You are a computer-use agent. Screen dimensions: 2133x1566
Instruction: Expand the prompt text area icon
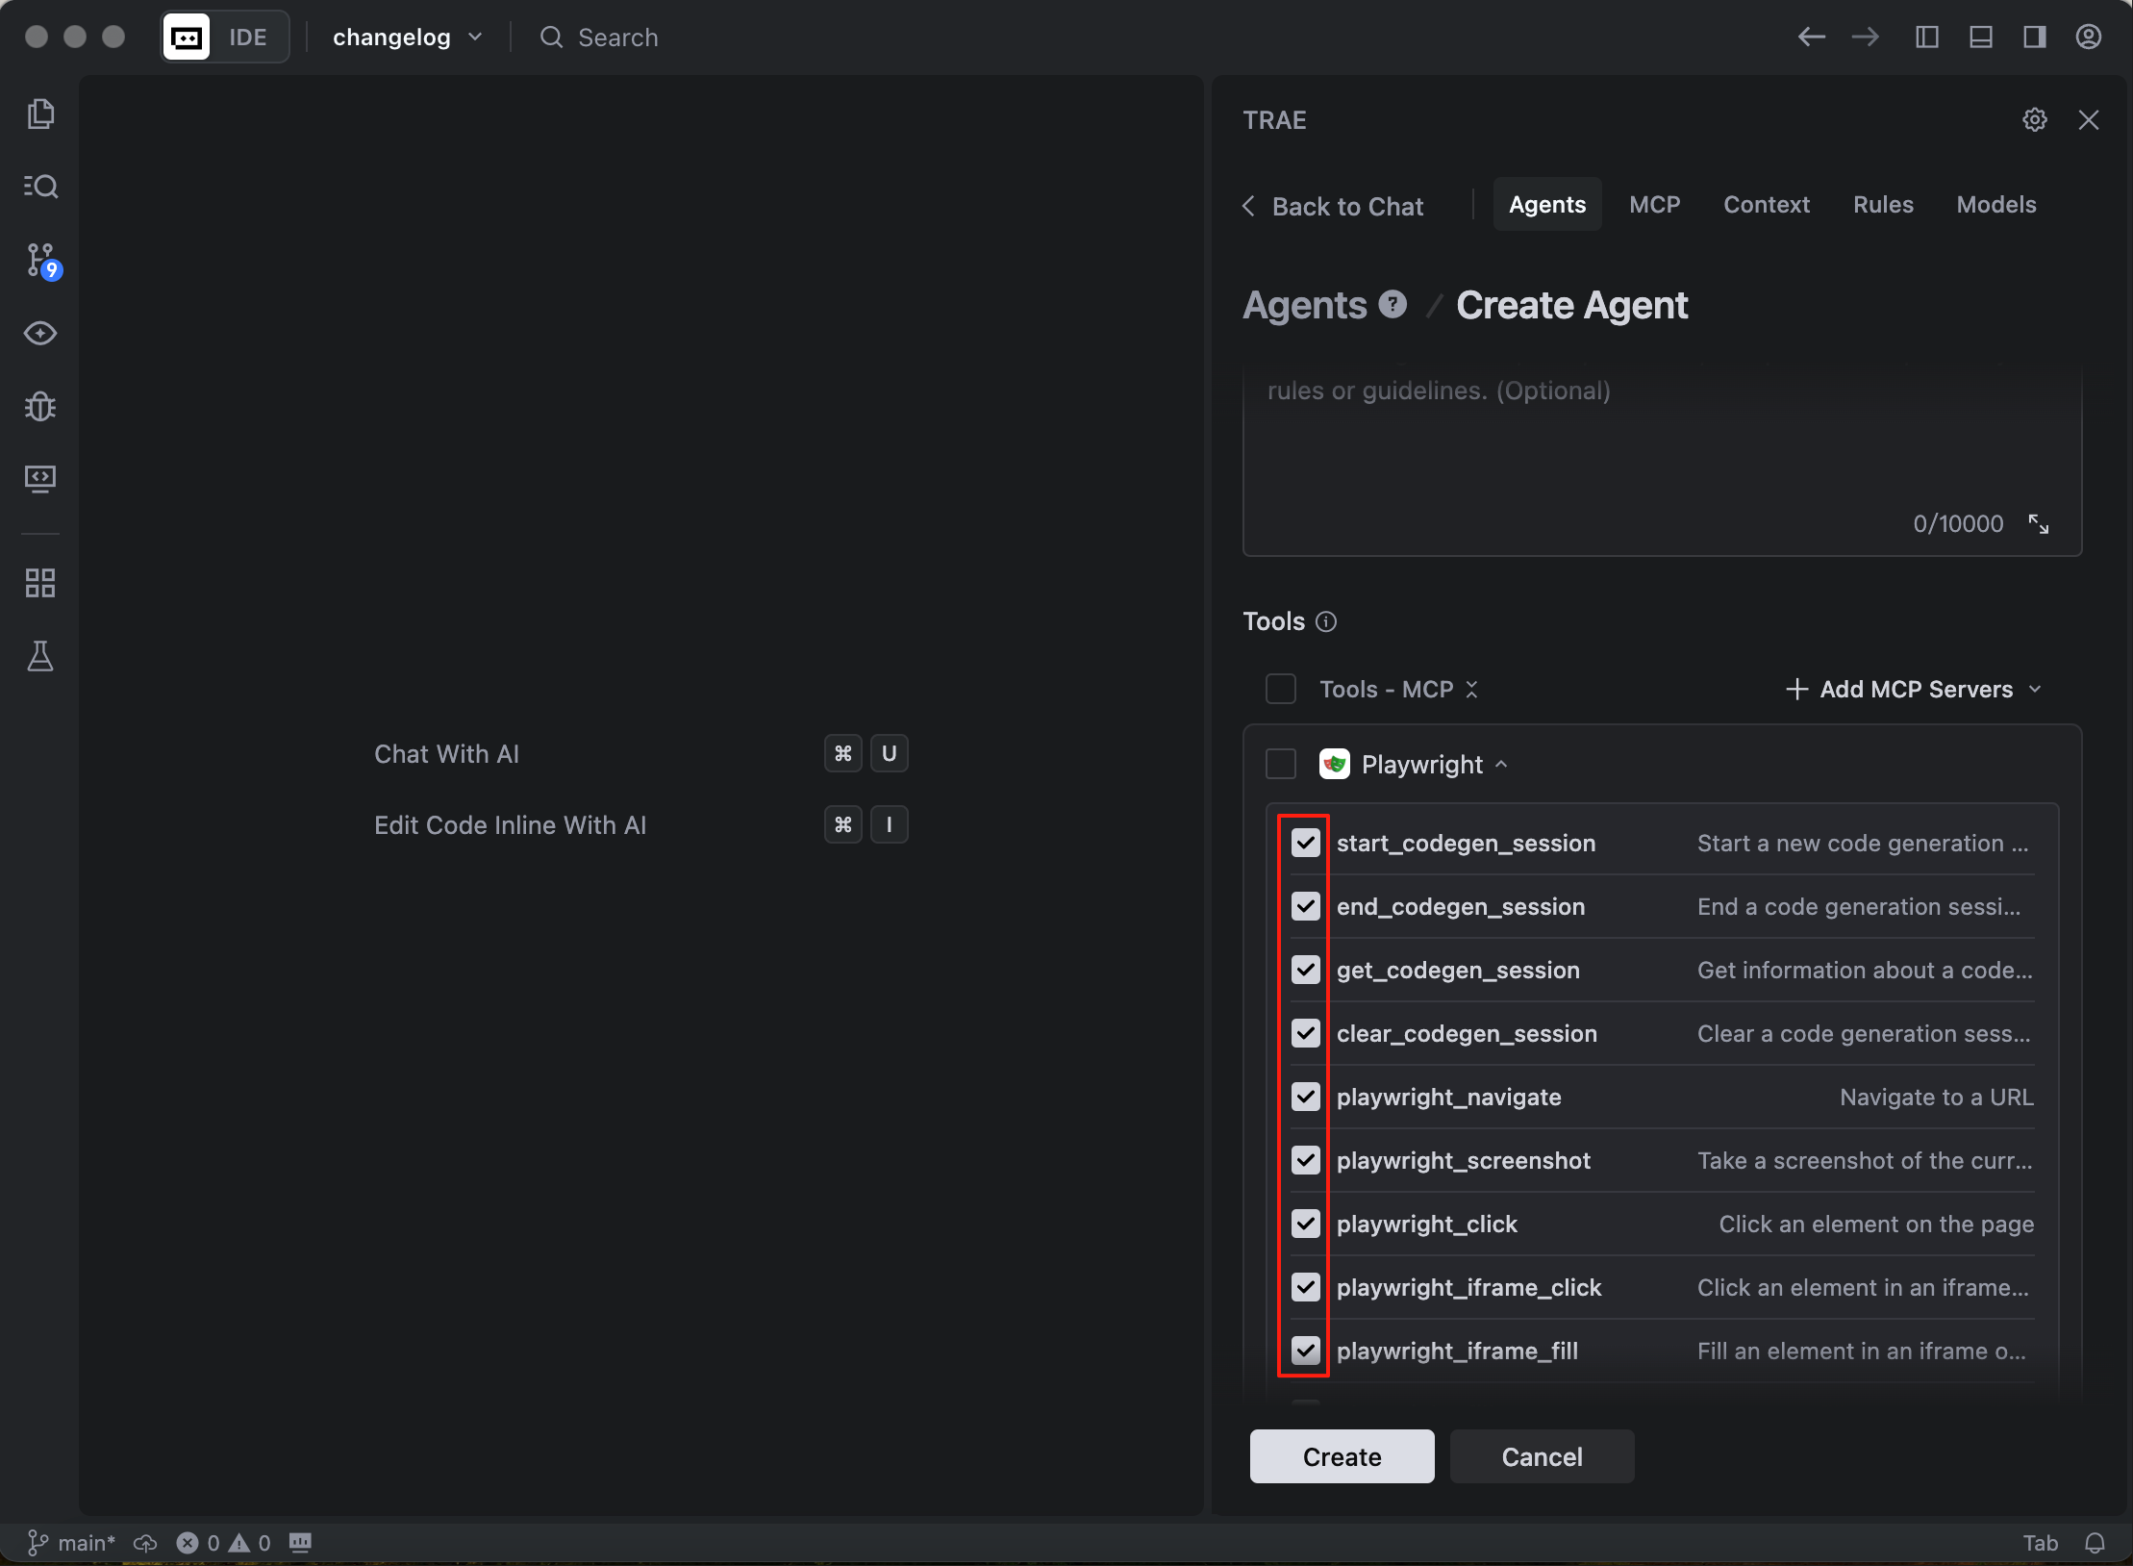[x=2038, y=524]
